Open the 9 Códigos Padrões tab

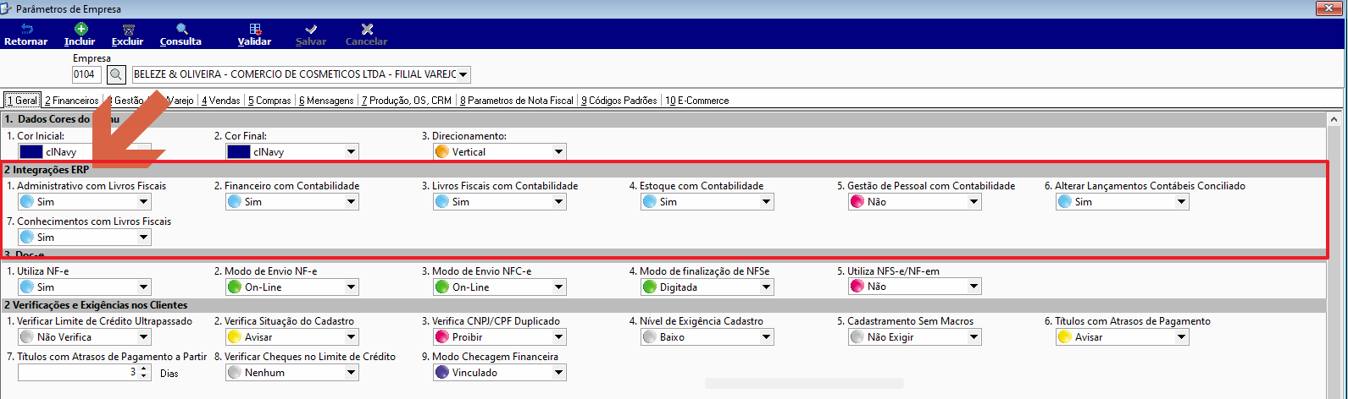click(x=619, y=100)
